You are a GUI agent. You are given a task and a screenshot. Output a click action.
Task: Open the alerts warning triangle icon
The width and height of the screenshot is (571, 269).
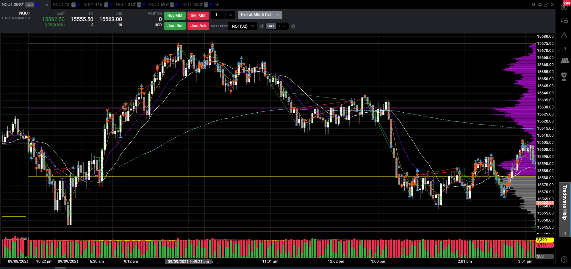coord(564,35)
